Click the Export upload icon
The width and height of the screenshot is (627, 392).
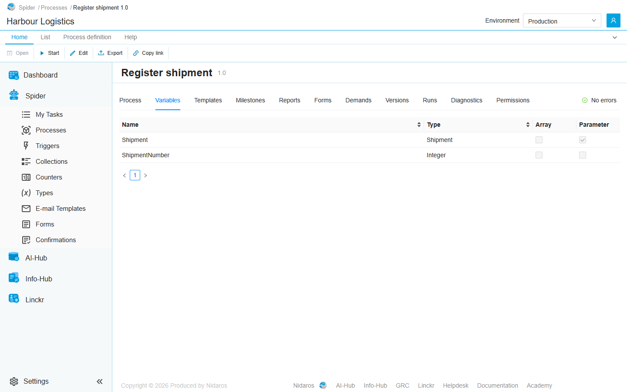(101, 53)
